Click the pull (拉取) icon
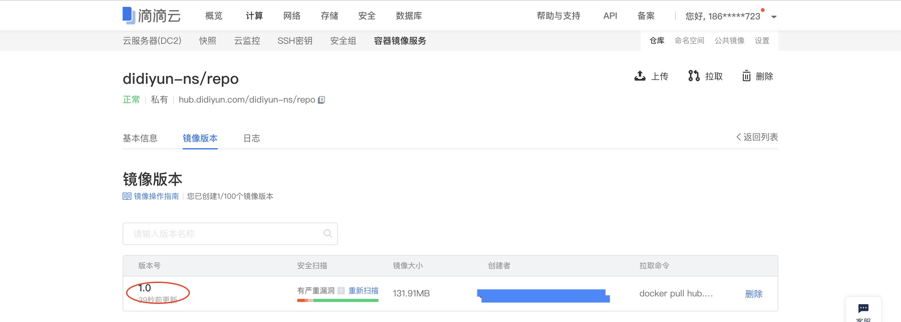This screenshot has width=901, height=322. click(x=694, y=76)
